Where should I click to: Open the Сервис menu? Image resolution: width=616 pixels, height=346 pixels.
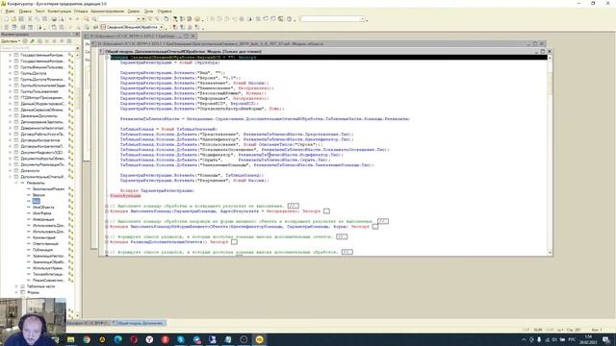coord(134,12)
